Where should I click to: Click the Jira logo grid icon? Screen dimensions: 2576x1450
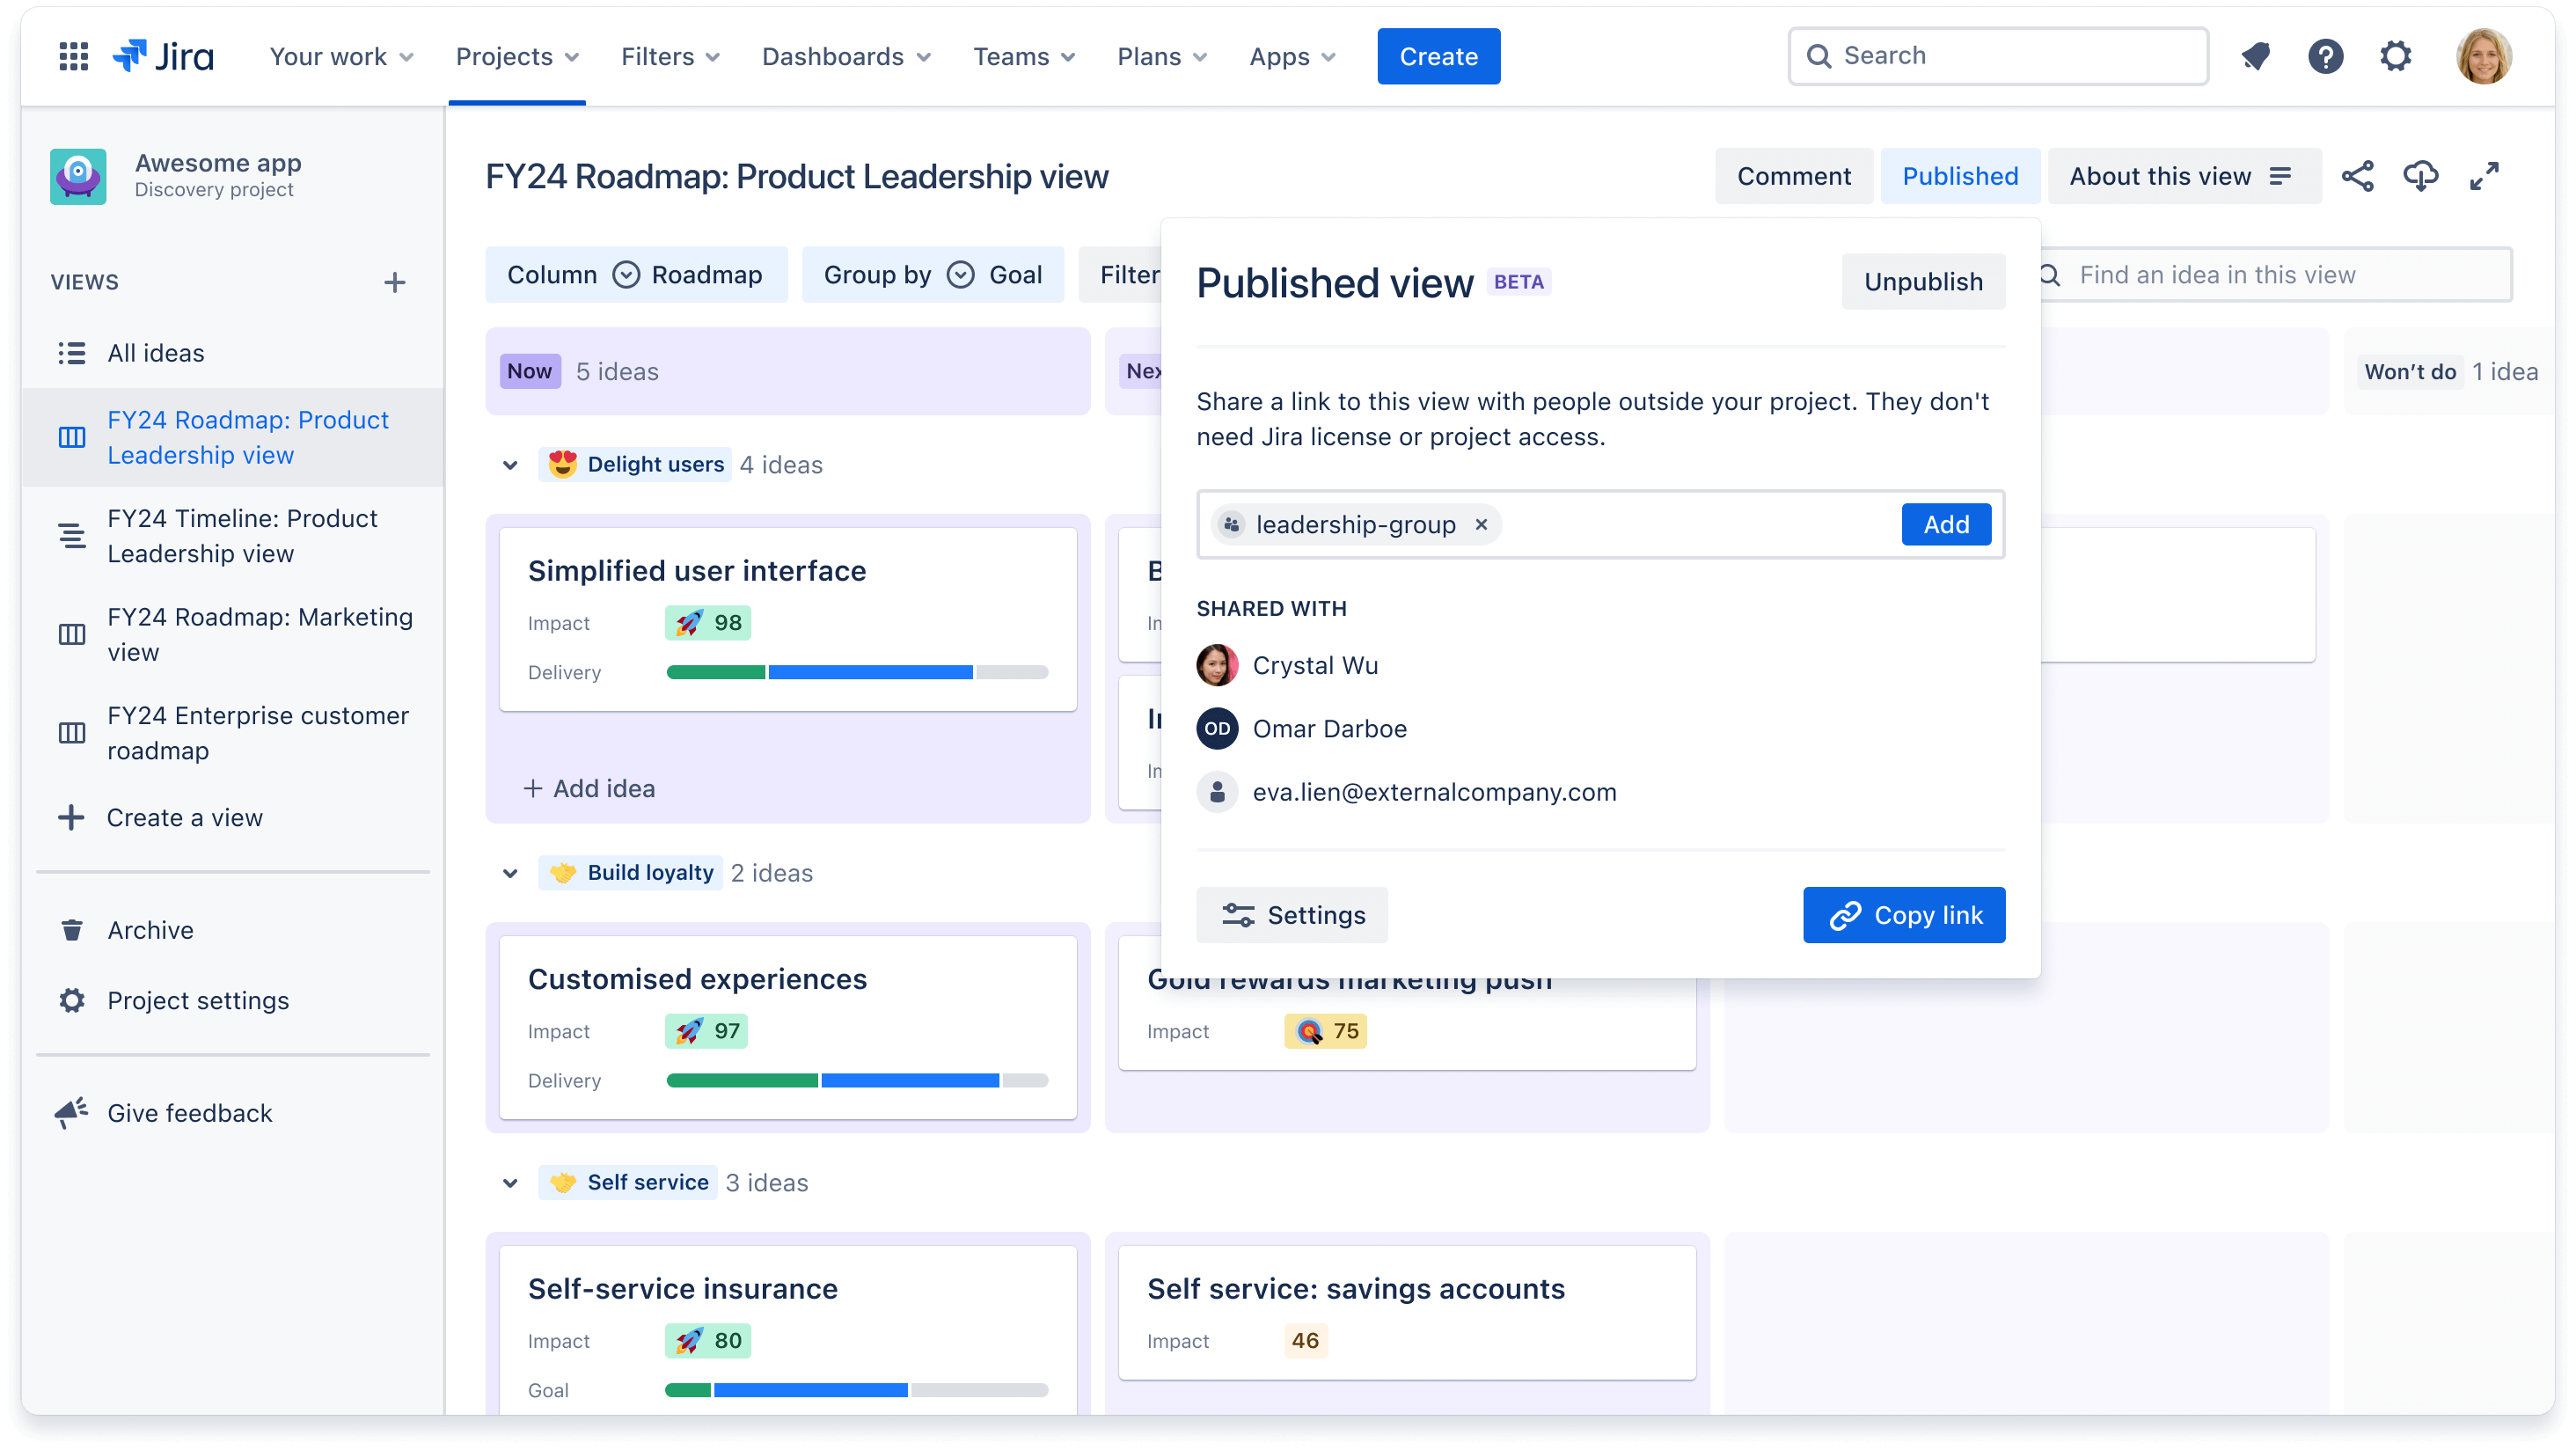(x=72, y=55)
